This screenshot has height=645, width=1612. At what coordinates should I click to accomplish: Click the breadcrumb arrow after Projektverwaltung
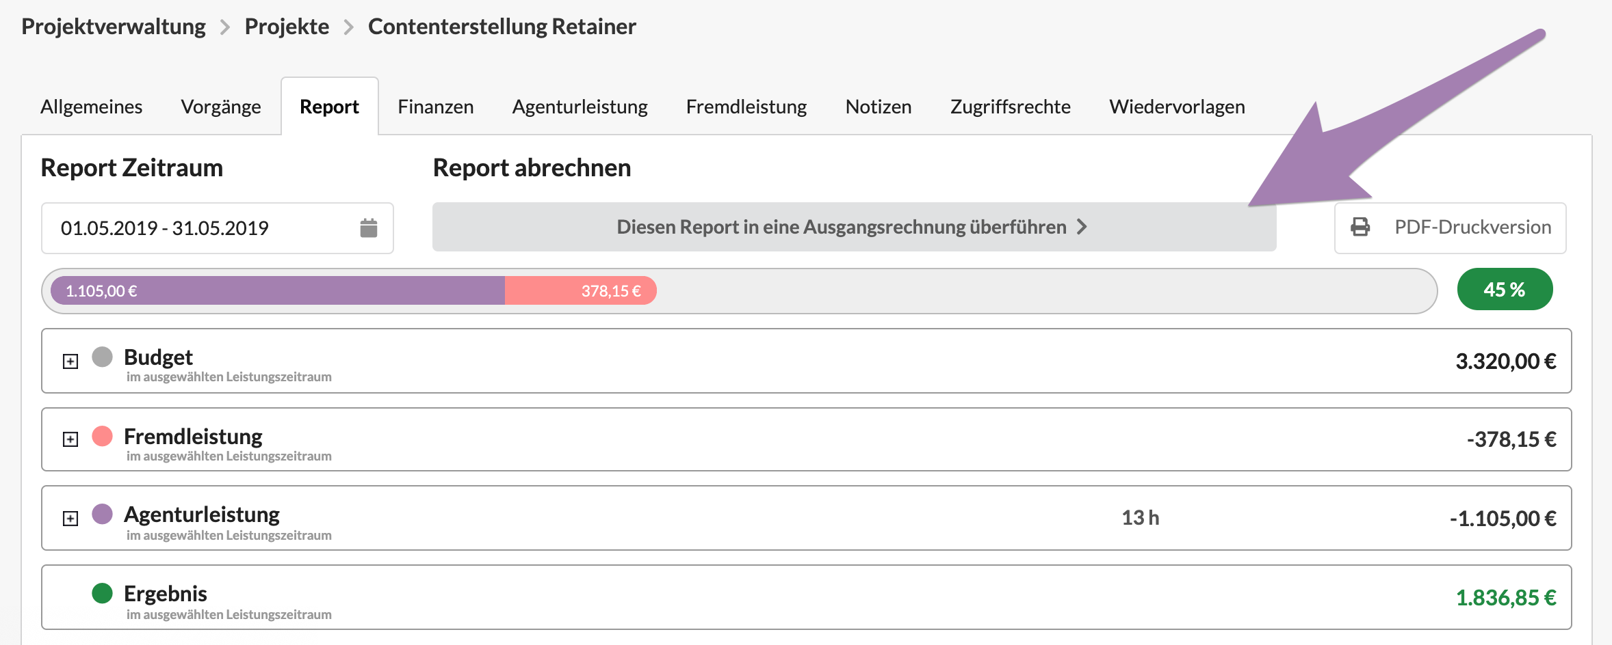(x=225, y=27)
